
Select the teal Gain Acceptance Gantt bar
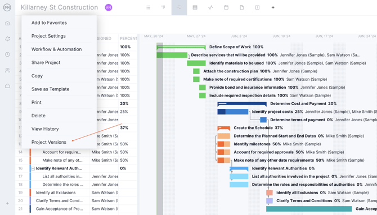coord(309,209)
